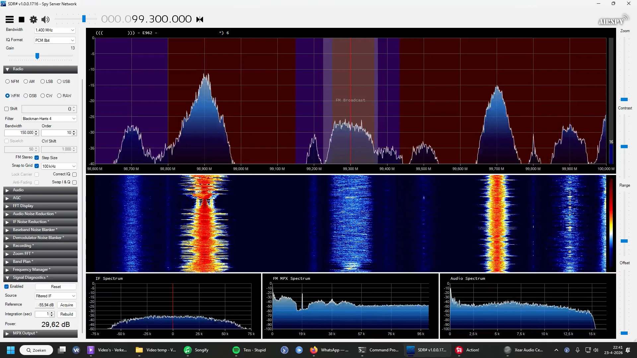Toggle Snap to Grid checkbox
The width and height of the screenshot is (637, 358).
coord(36,166)
